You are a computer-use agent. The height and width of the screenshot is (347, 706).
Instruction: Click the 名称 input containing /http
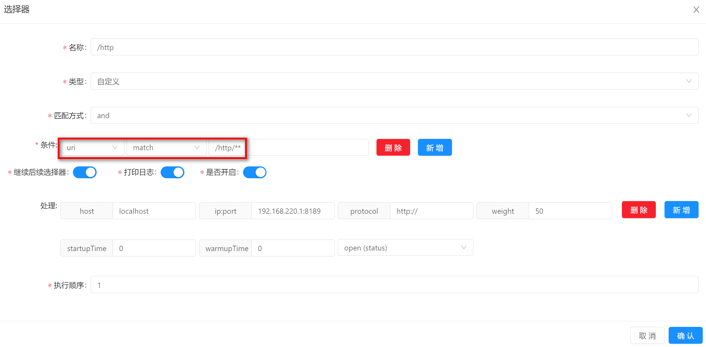[394, 47]
